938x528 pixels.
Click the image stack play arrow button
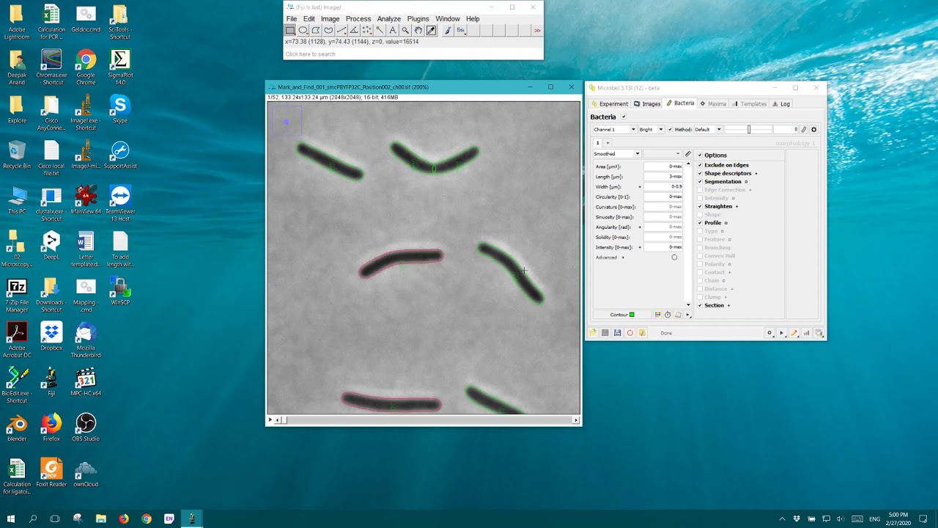point(270,420)
